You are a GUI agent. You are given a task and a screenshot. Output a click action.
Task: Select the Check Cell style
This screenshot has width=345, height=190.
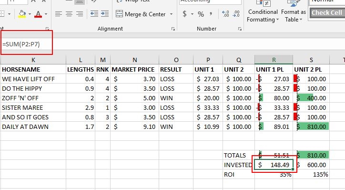pyautogui.click(x=327, y=13)
